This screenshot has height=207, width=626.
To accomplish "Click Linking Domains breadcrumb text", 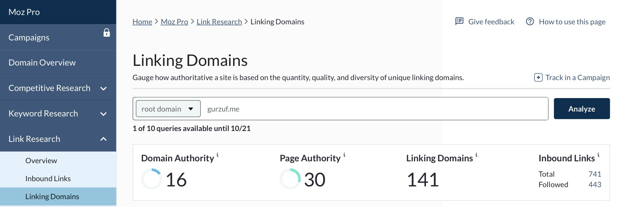I will [x=277, y=22].
